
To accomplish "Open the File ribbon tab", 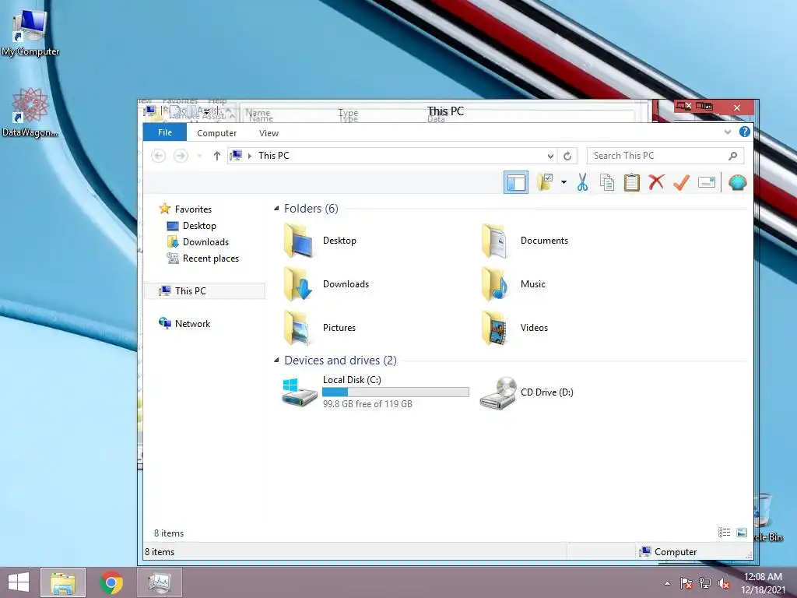I will coord(165,132).
